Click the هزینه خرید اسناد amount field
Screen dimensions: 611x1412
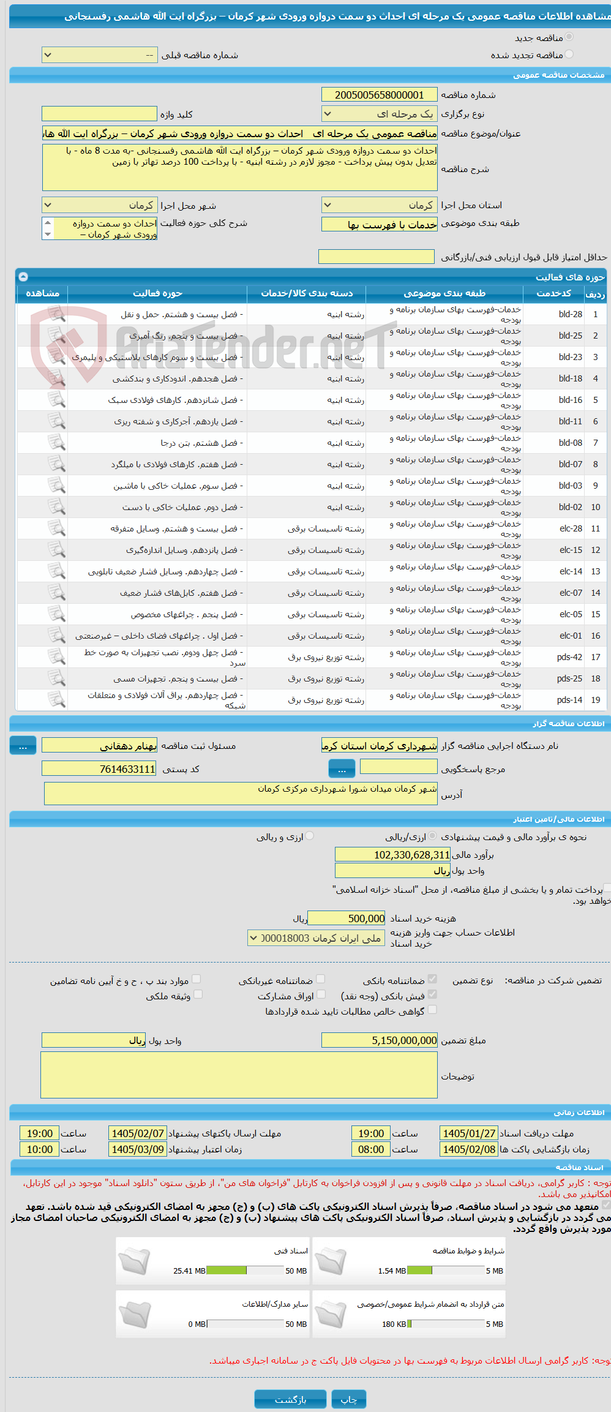(x=347, y=918)
